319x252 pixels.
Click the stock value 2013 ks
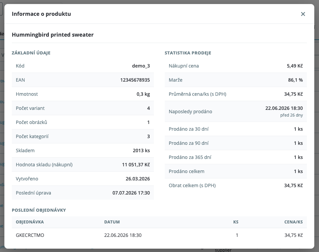(x=141, y=151)
